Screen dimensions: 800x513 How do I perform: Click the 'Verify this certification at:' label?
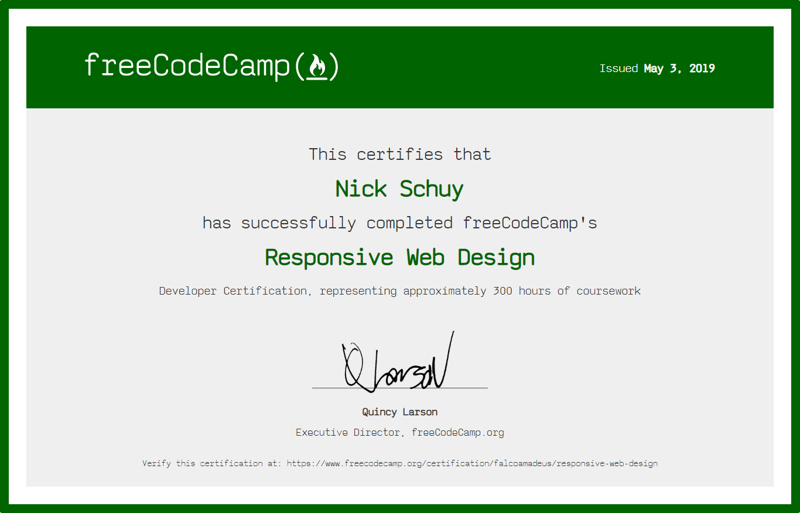tap(212, 463)
